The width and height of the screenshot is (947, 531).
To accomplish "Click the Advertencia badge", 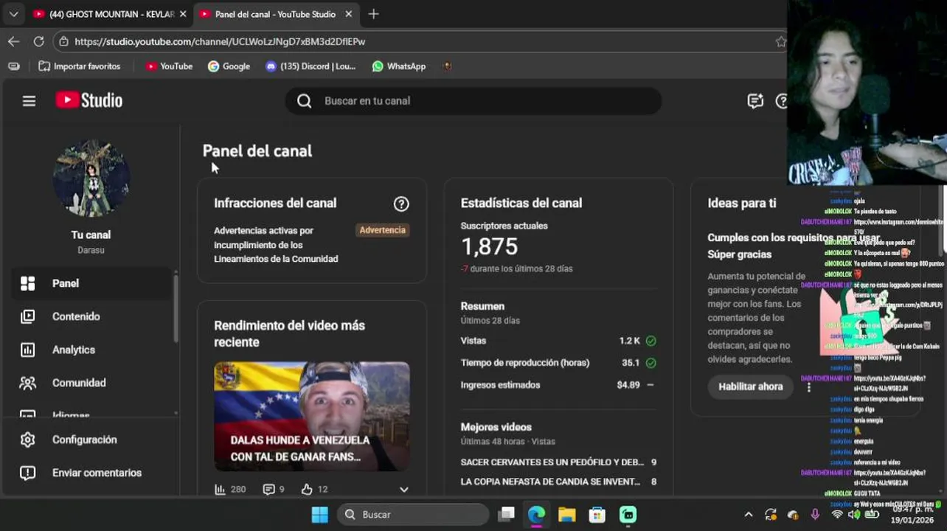I will click(x=382, y=230).
